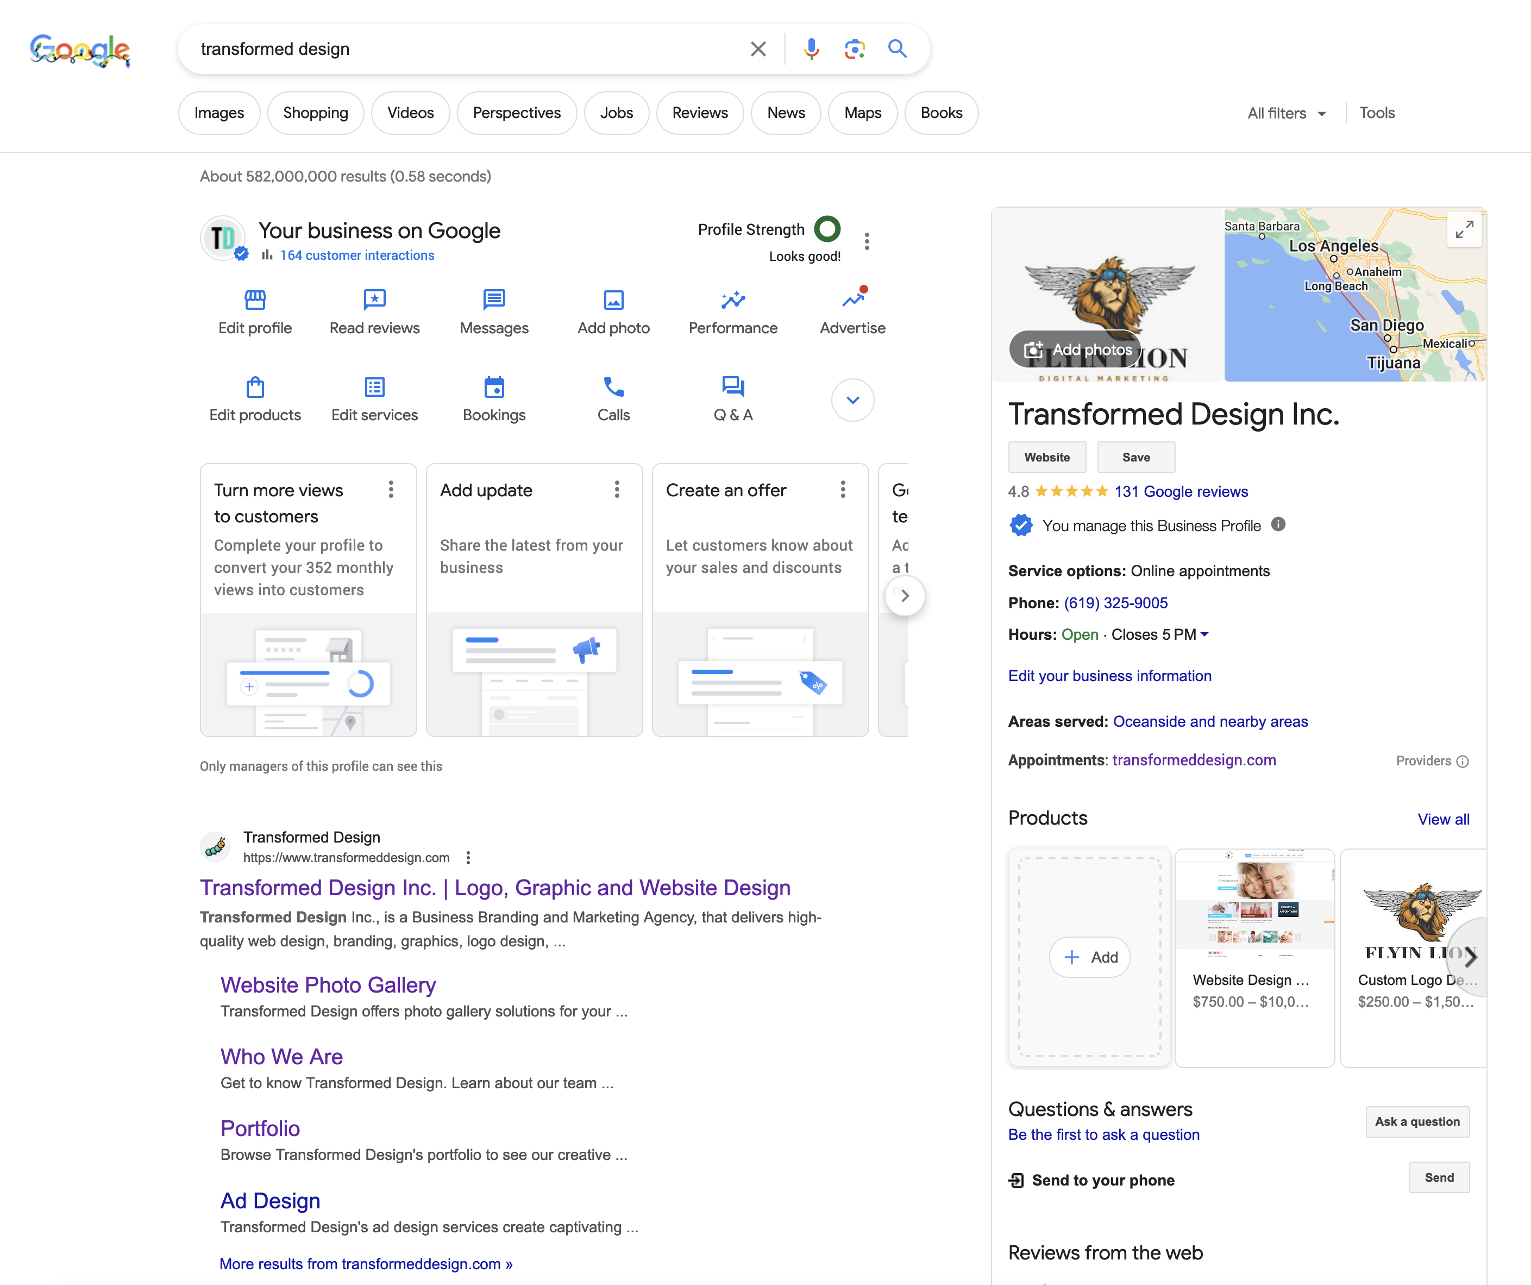Click Edit your business information link
Screen dimensions: 1531x1285
coord(1109,675)
